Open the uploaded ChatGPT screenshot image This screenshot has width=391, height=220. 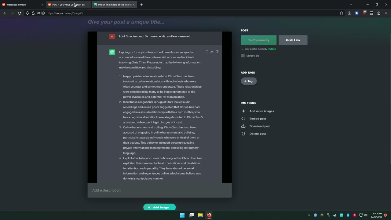point(159,107)
